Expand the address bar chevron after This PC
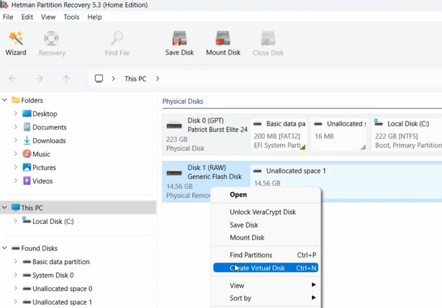The width and height of the screenshot is (442, 308). pyautogui.click(x=158, y=78)
